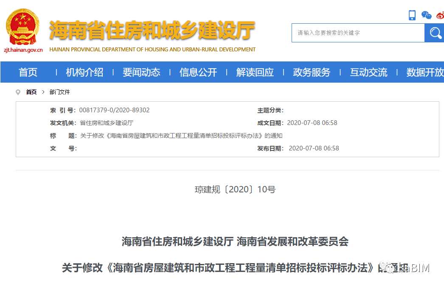The height and width of the screenshot is (286, 444).
Task: Open the 互动交流 navigation item
Action: click(x=368, y=72)
